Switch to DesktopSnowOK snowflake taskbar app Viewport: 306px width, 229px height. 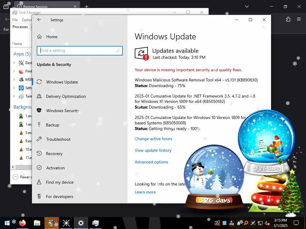66,223
